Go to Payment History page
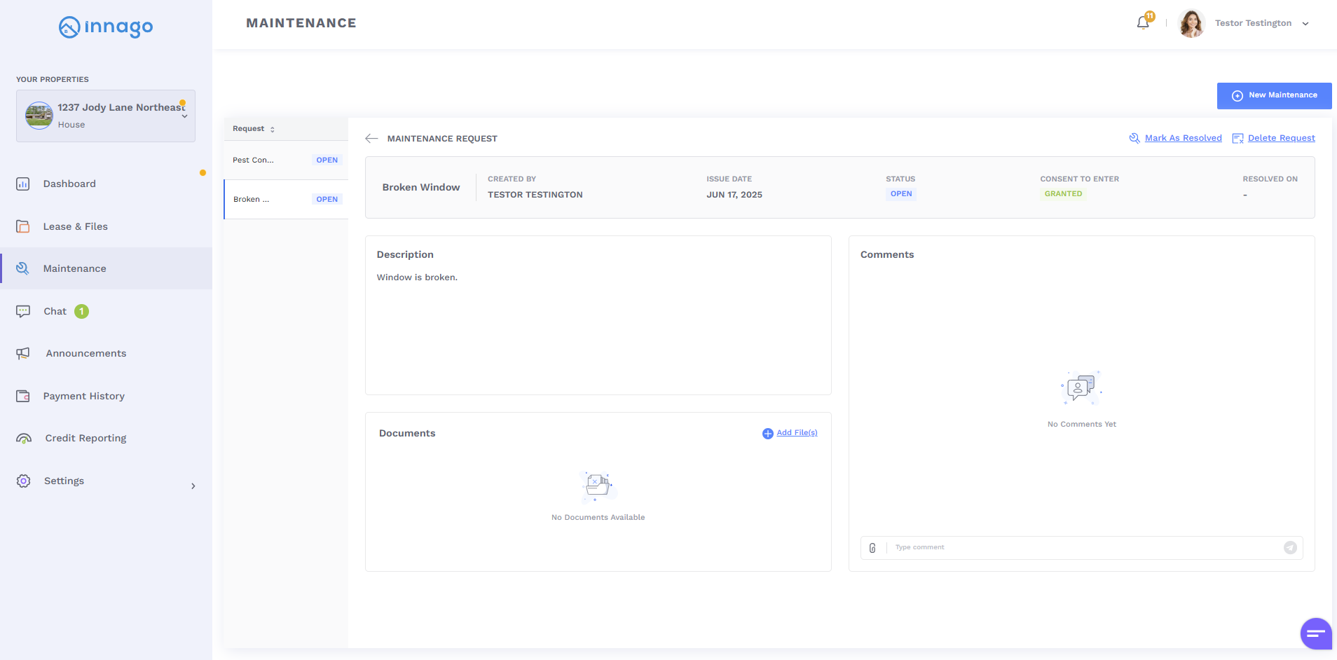 point(83,396)
